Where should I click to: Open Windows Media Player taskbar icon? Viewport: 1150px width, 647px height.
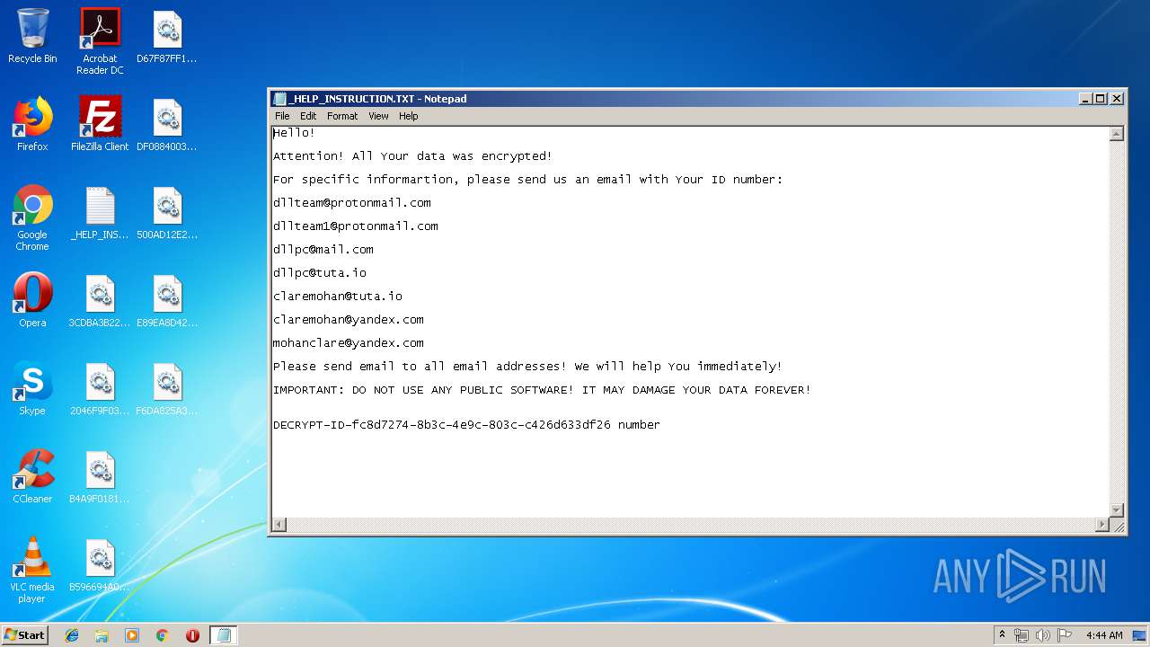click(x=132, y=635)
